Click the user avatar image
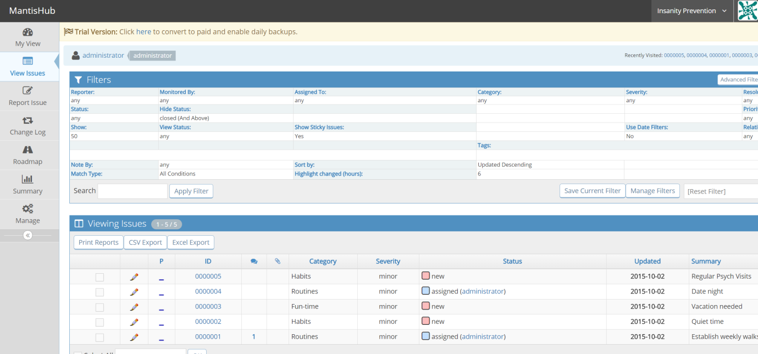This screenshot has height=354, width=758. click(x=748, y=10)
